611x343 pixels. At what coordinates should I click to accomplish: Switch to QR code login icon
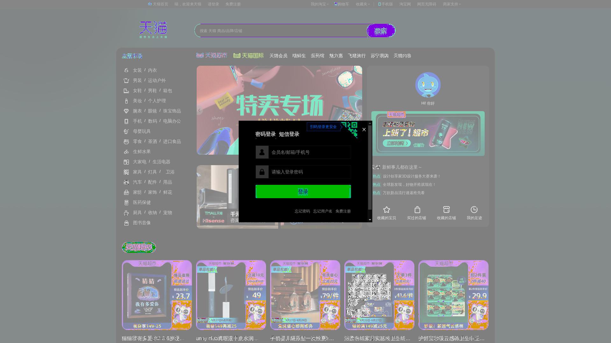pyautogui.click(x=350, y=130)
